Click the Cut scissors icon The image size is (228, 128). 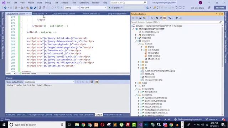coord(40,8)
